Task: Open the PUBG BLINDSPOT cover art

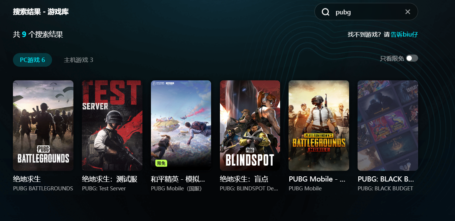Action: 250,125
